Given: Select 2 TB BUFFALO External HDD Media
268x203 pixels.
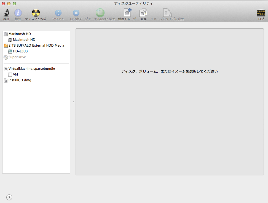Looking at the screenshot, I should (x=36, y=46).
